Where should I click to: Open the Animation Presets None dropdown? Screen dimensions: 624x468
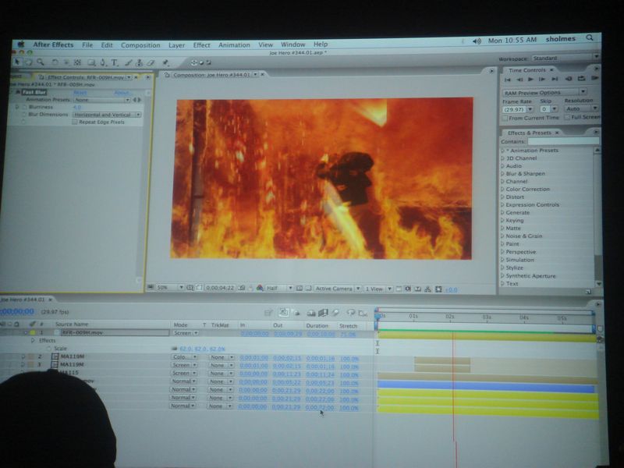tap(102, 100)
